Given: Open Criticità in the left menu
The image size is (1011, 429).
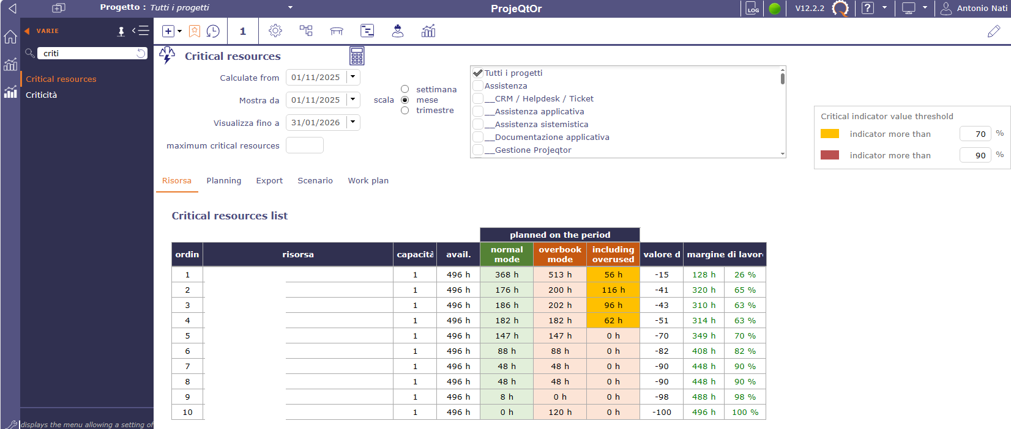Looking at the screenshot, I should (41, 95).
